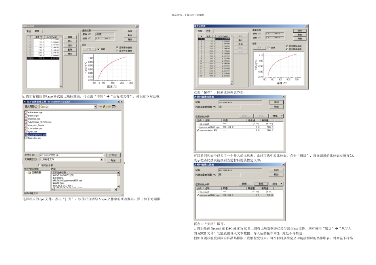Click 追加 button beside the 8-row data table
This screenshot has width=376, height=265.
click(70, 45)
